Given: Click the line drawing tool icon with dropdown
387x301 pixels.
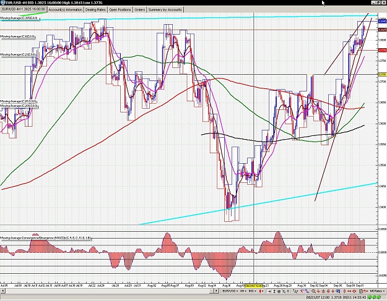Looking at the screenshot, I should [295, 291].
